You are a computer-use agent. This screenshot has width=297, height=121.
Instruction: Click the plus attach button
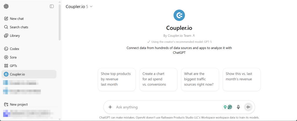coord(110,107)
